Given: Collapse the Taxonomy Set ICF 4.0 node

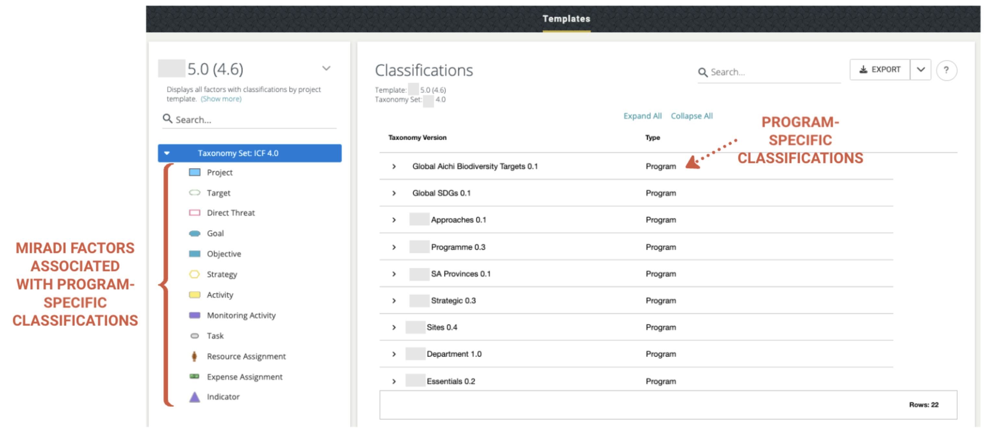Looking at the screenshot, I should coord(167,153).
